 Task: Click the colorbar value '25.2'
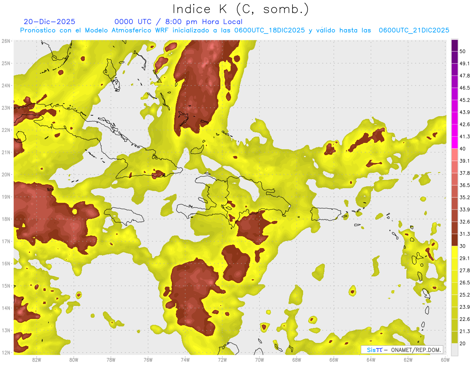[465, 295]
